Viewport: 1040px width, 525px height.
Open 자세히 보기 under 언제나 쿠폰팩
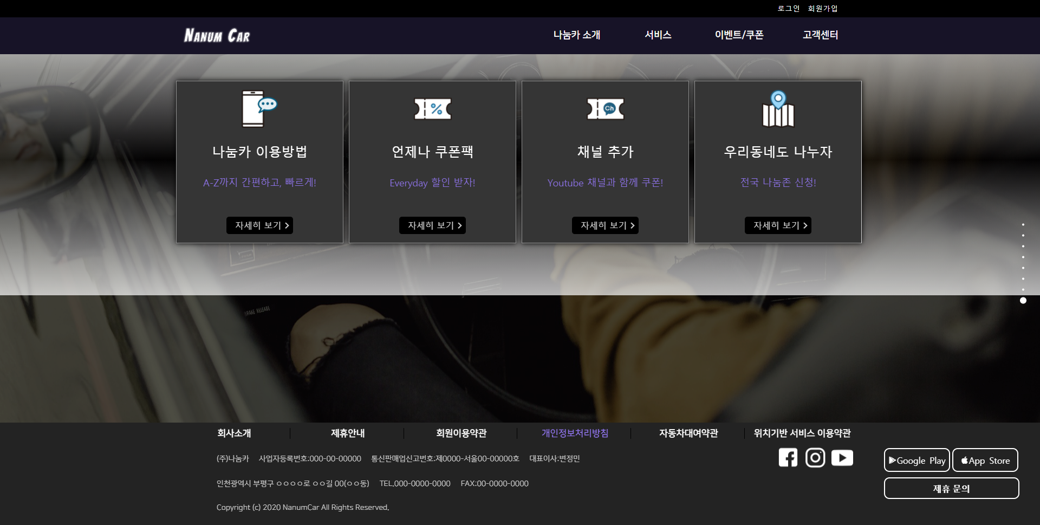coord(432,225)
